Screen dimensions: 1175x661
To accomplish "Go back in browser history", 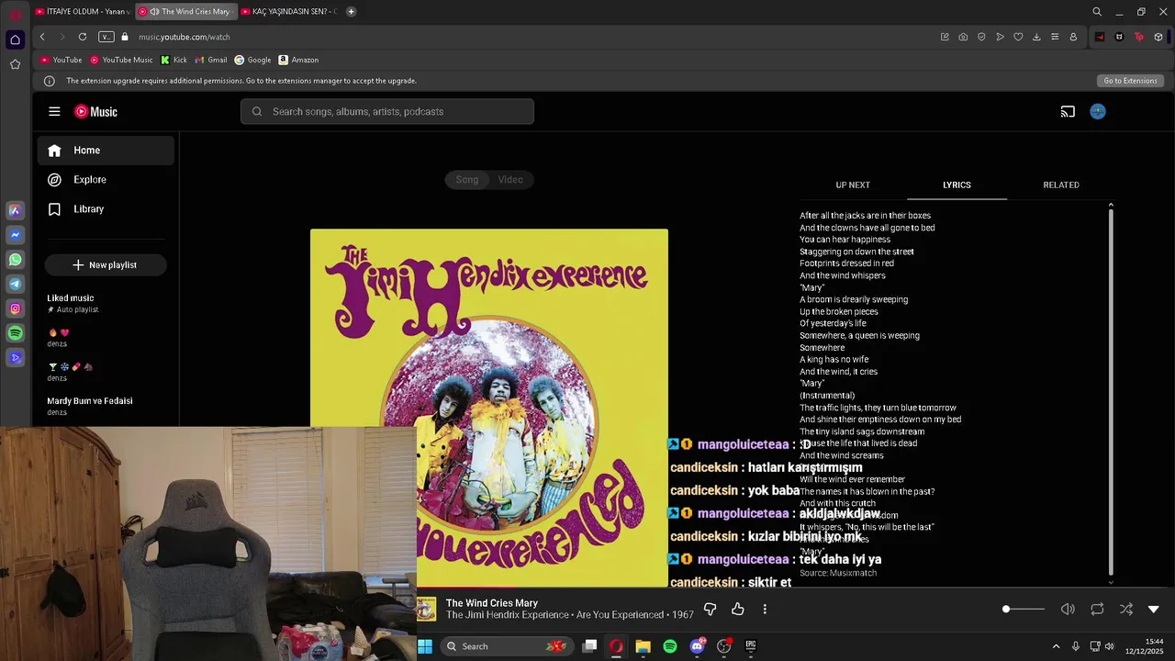I will pos(42,37).
